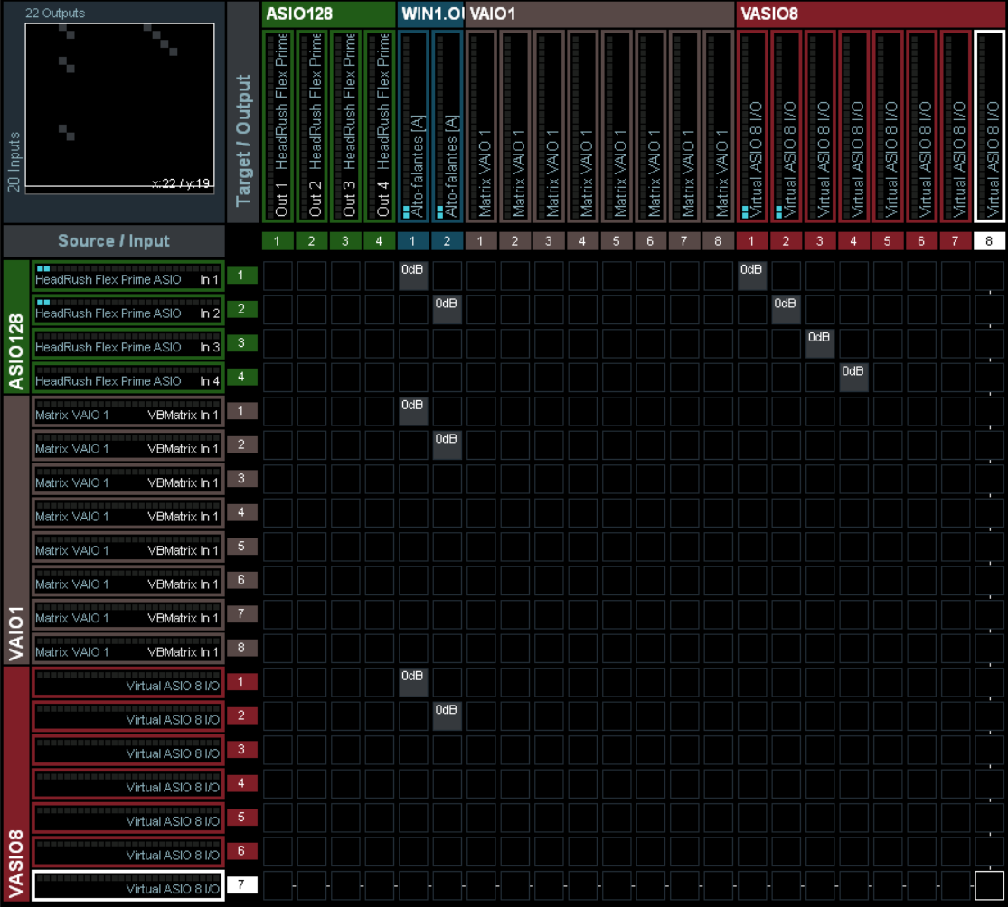Select the WIN1.OUT output device header
Screen dimensions: 1008x907
[430, 14]
